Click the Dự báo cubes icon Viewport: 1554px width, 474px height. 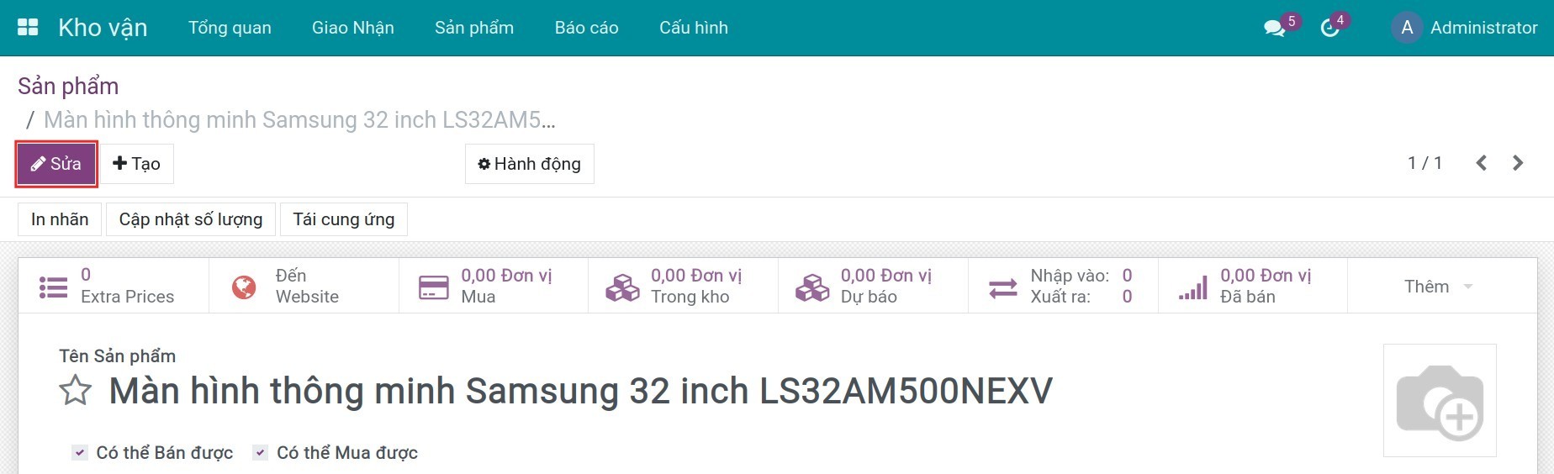(812, 287)
